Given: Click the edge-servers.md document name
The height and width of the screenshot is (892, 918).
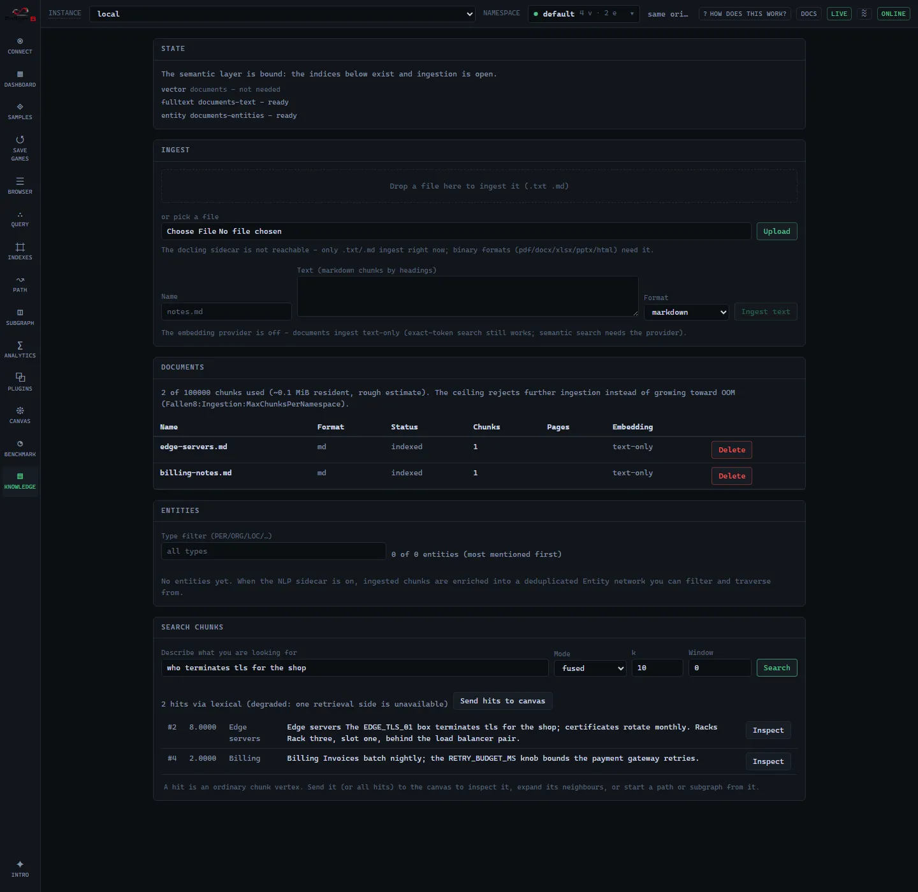Looking at the screenshot, I should tap(193, 447).
